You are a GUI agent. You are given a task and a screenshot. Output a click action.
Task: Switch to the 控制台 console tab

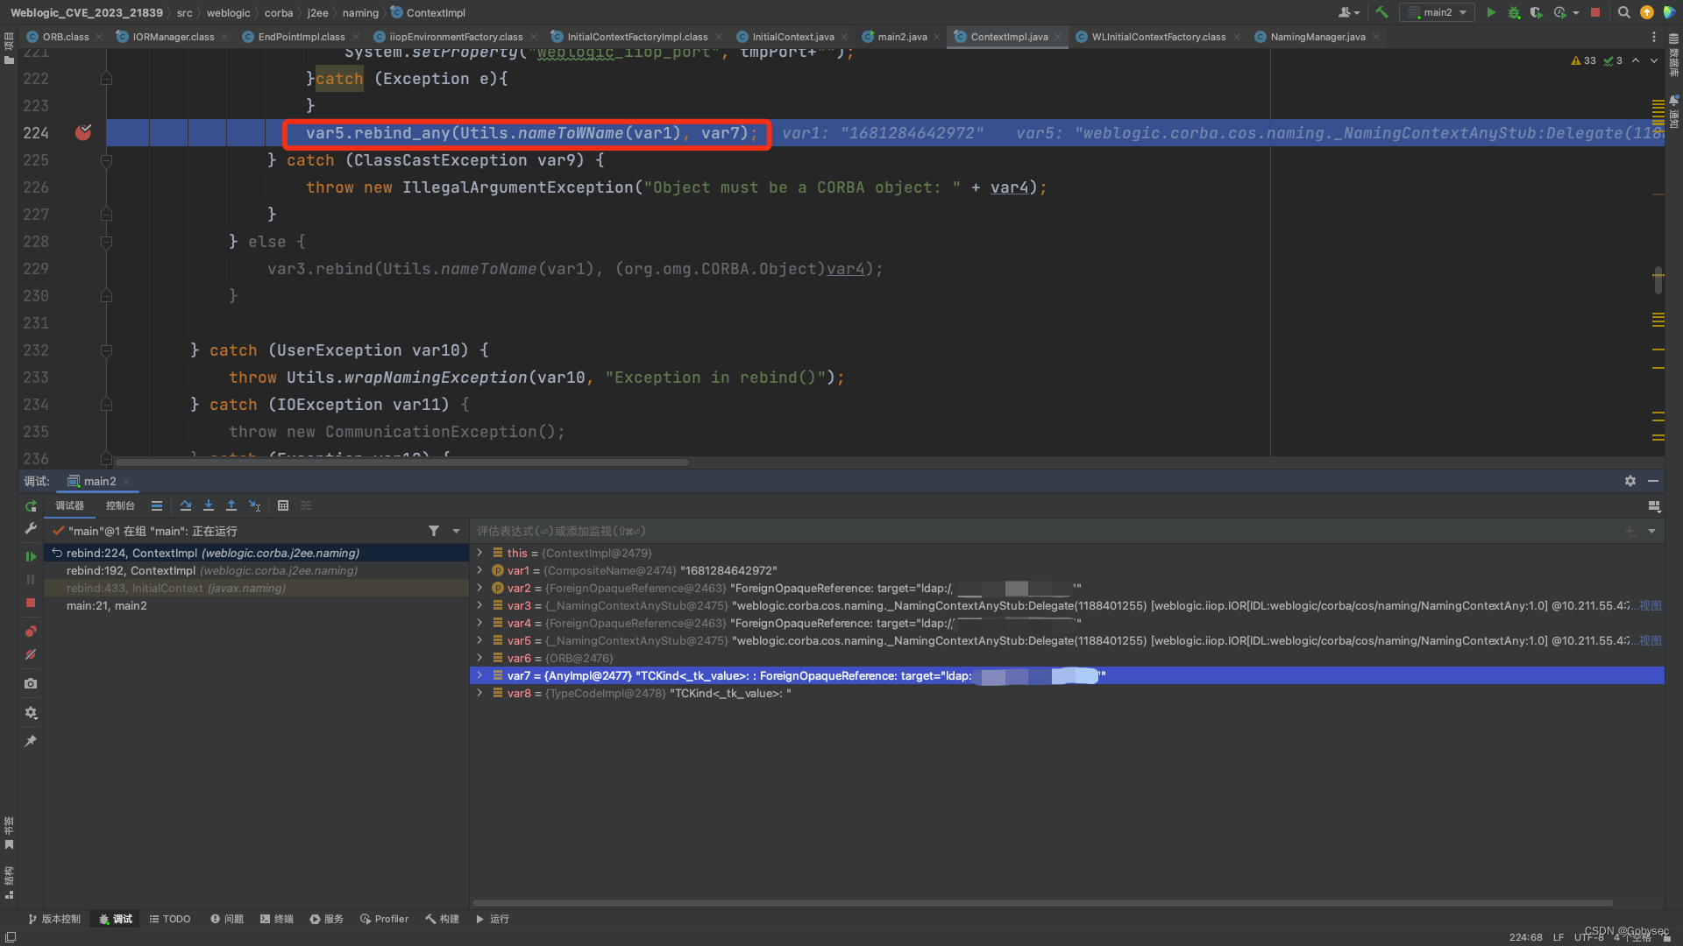pos(120,505)
